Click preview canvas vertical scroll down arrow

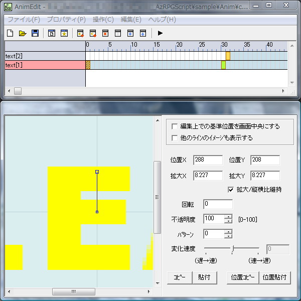pos(158,283)
